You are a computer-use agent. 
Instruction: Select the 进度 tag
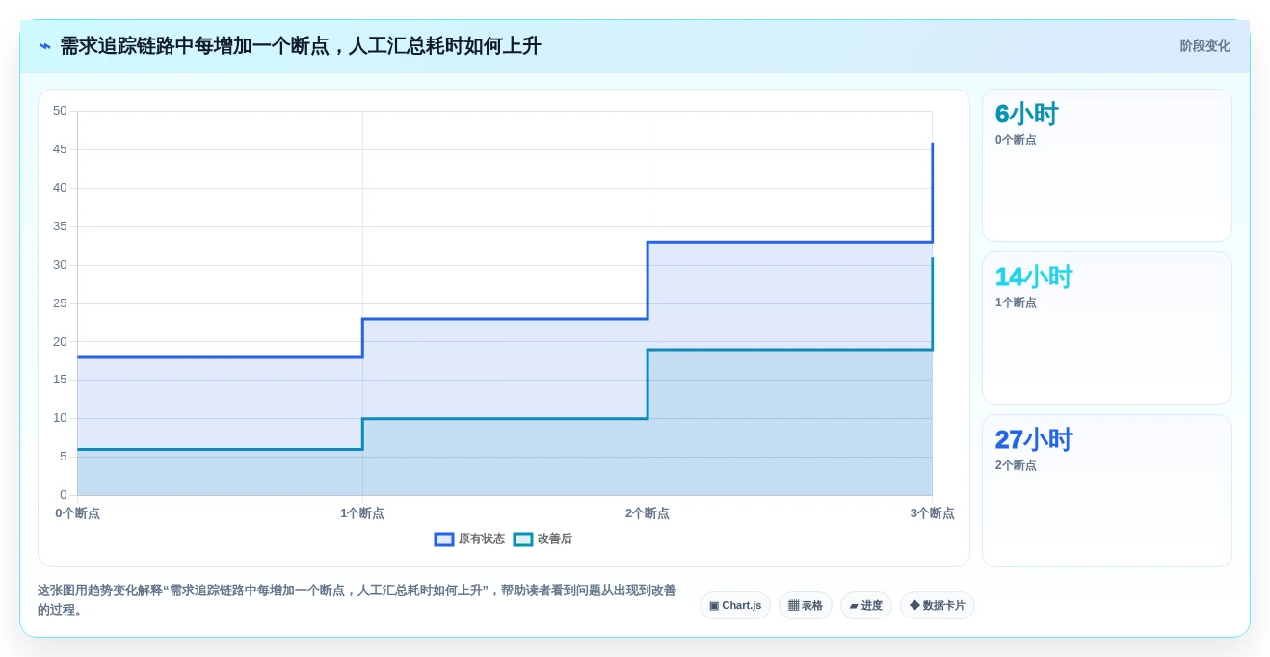click(866, 606)
